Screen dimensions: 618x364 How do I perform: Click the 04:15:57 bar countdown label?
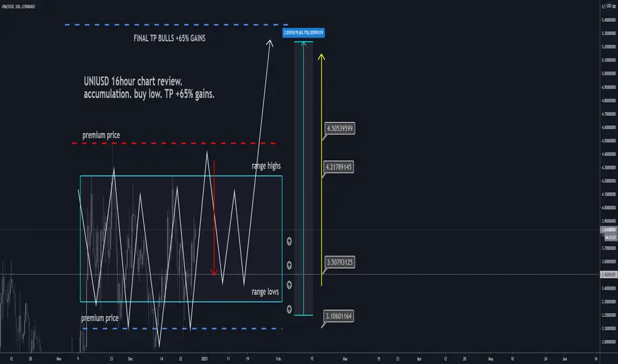611,238
